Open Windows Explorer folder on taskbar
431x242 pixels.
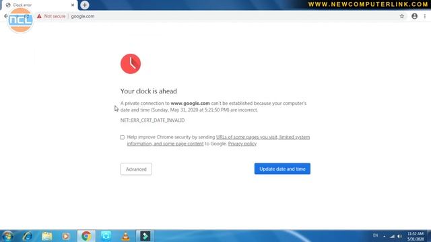point(47,236)
